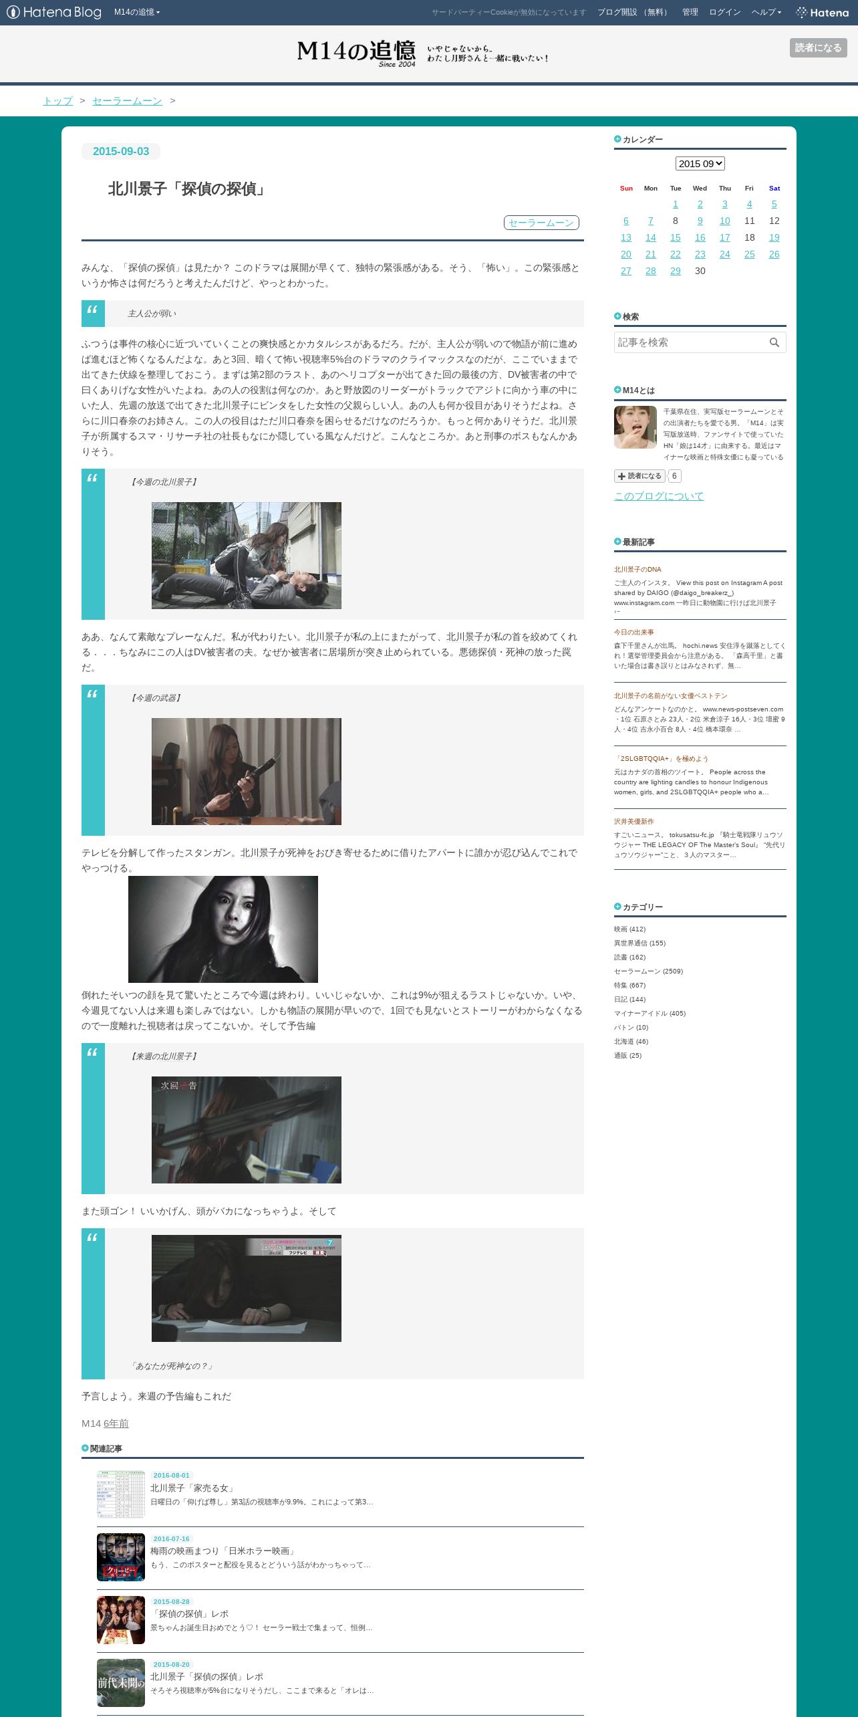Open the 次回予告 preview image
This screenshot has width=858, height=1717.
[x=247, y=1130]
